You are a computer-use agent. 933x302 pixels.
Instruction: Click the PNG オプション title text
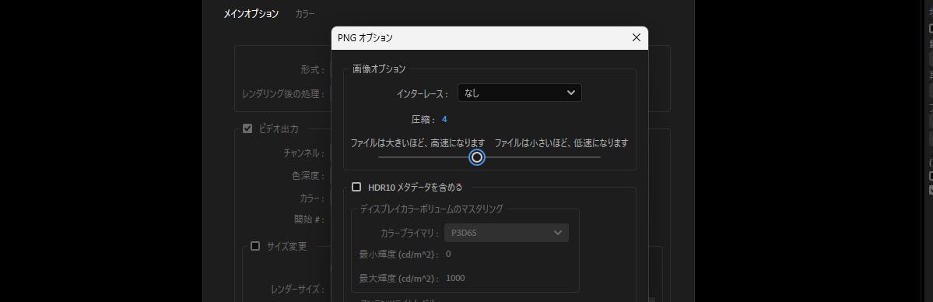coord(366,38)
